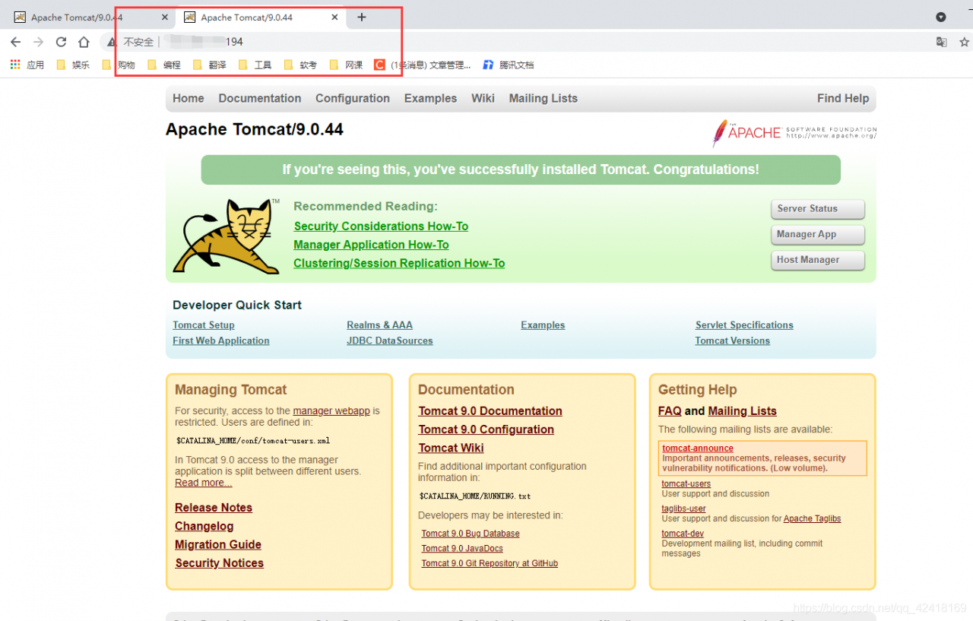Open the Migration Guide link
Viewport: 973px width, 621px height.
click(x=218, y=545)
